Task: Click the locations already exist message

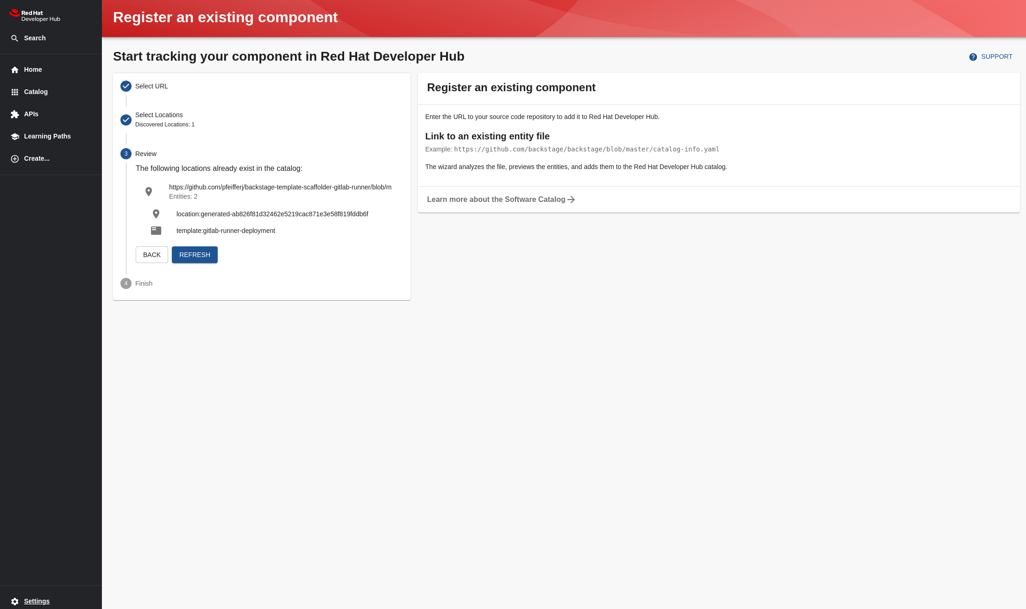Action: pyautogui.click(x=219, y=168)
